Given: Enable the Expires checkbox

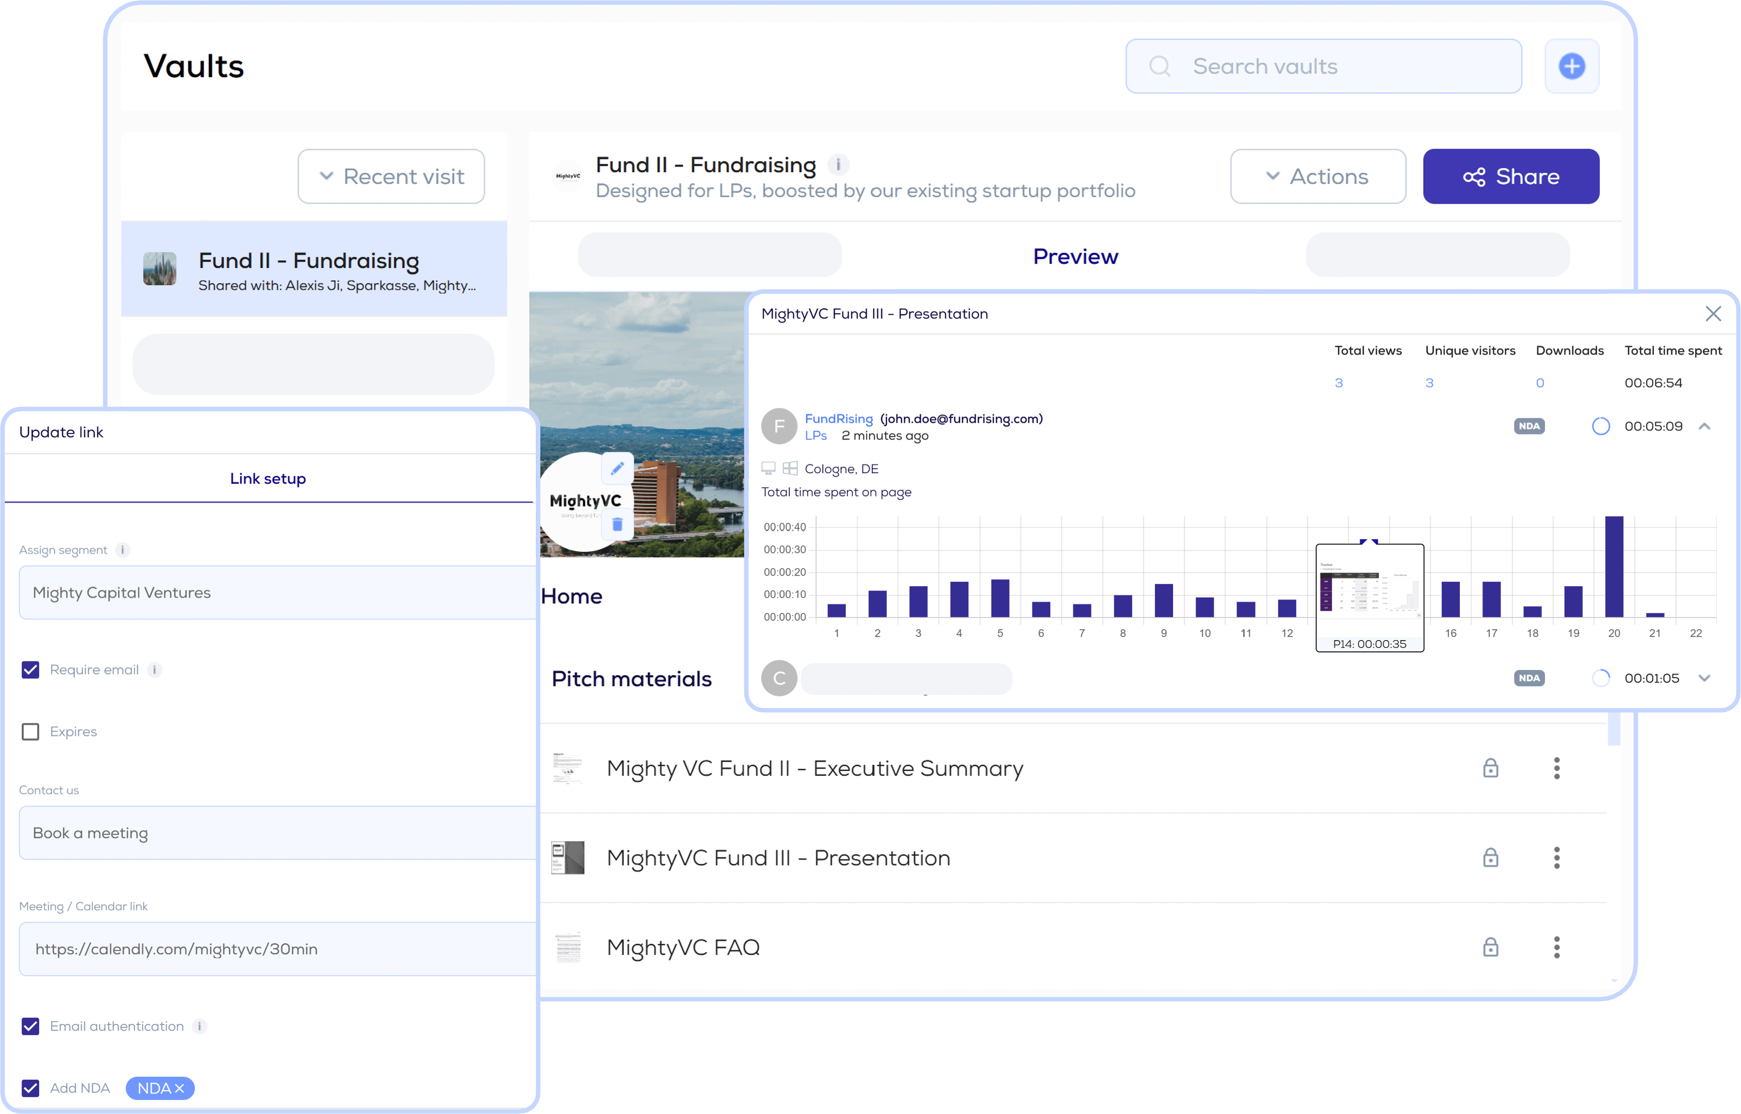Looking at the screenshot, I should click(x=30, y=732).
